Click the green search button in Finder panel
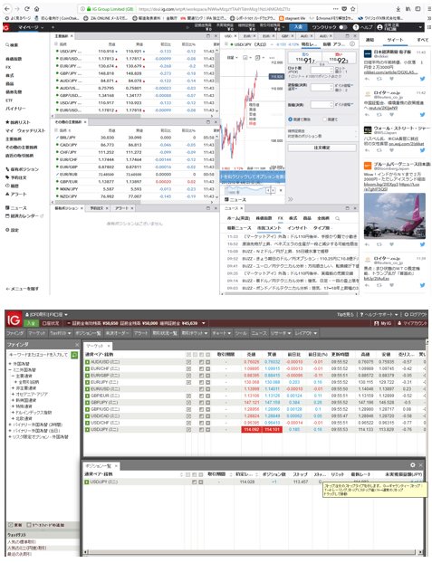Viewport: 432px width, 563px height. (74, 355)
